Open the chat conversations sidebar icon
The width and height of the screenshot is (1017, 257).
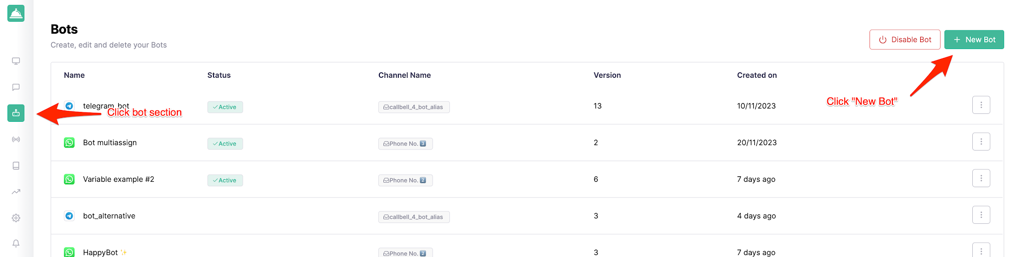pyautogui.click(x=16, y=87)
